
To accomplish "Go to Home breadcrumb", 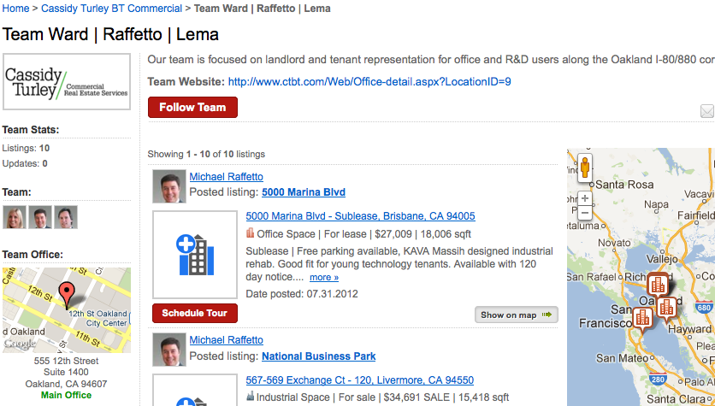I will [x=15, y=9].
